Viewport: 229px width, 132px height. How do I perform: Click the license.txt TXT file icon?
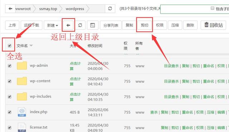[x=22, y=127]
